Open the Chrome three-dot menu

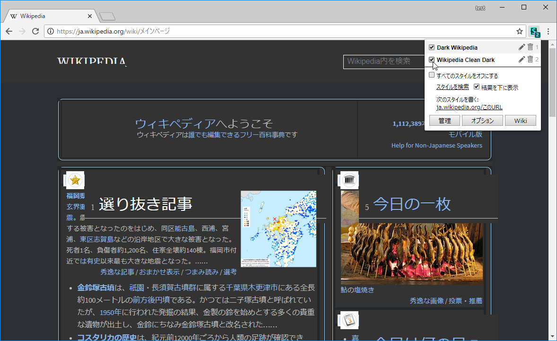tap(548, 31)
